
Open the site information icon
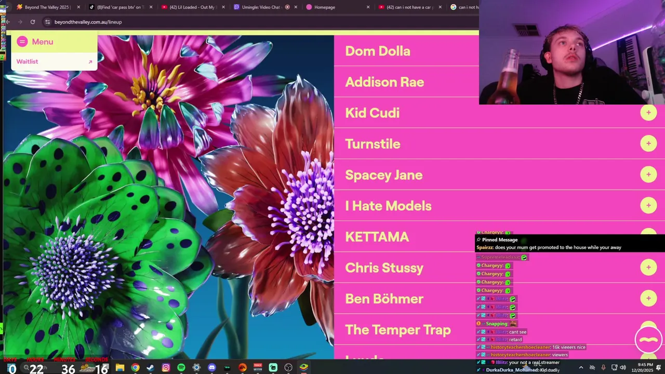pyautogui.click(x=47, y=22)
